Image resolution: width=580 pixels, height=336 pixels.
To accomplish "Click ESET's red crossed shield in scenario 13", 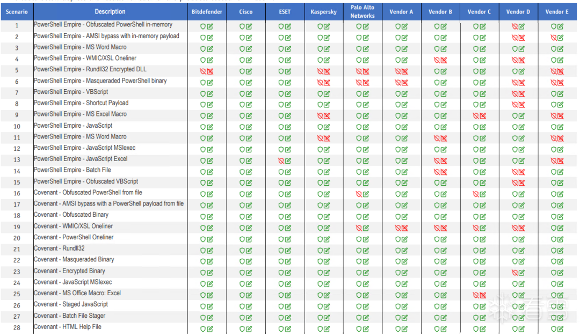I will point(281,161).
